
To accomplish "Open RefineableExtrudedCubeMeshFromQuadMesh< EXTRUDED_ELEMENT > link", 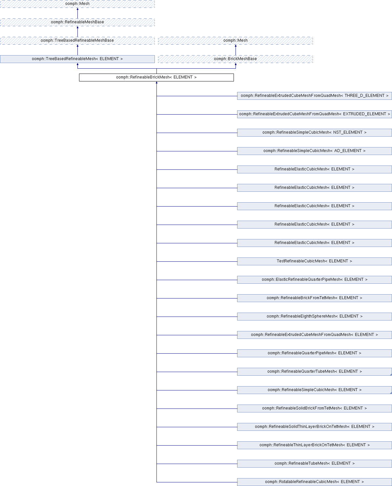I will (x=314, y=114).
